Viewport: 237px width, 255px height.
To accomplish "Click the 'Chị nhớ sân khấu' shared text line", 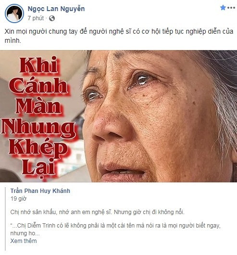I will pyautogui.click(x=98, y=212).
